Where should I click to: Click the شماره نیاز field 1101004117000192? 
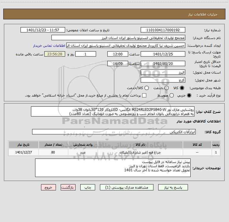click(163, 30)
